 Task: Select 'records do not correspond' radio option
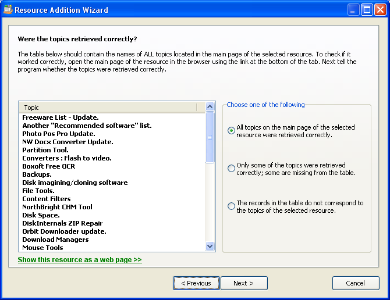point(232,206)
